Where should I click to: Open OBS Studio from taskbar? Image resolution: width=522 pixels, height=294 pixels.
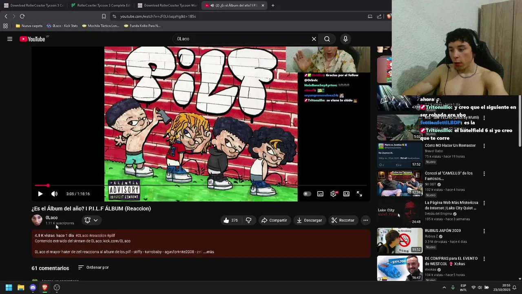[57, 287]
